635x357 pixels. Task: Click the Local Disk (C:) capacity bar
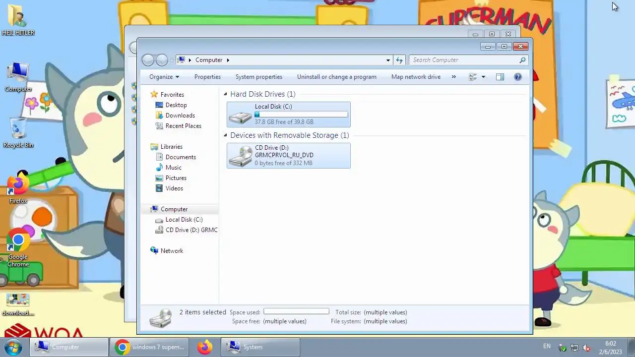click(x=301, y=115)
